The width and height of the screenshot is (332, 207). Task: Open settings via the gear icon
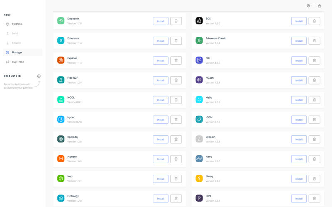point(308,6)
